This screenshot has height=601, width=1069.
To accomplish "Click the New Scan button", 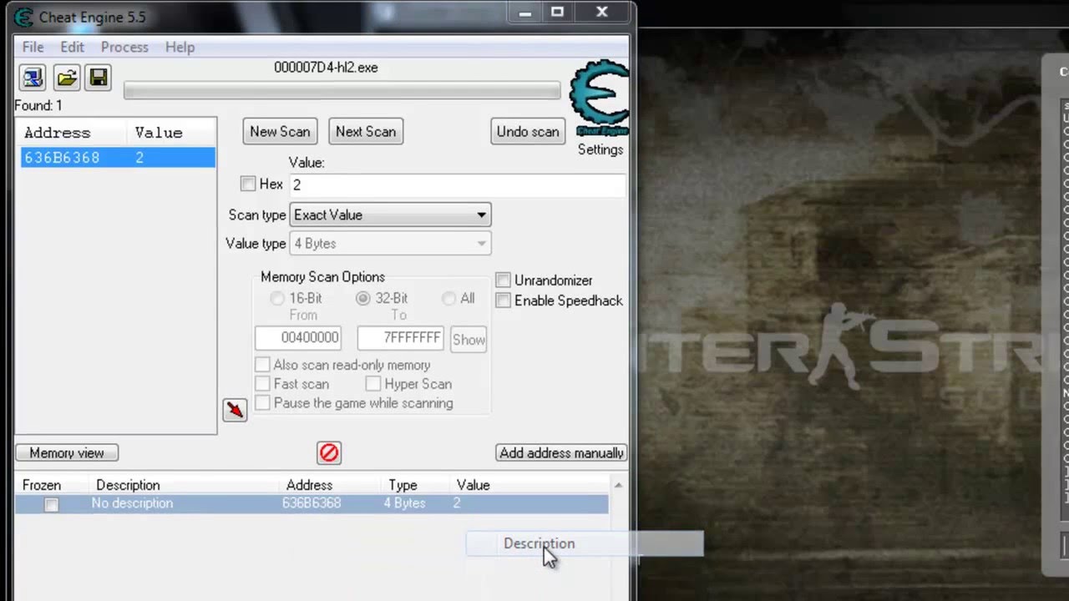I will tap(280, 132).
